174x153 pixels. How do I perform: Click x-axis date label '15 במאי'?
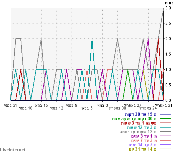(41, 105)
